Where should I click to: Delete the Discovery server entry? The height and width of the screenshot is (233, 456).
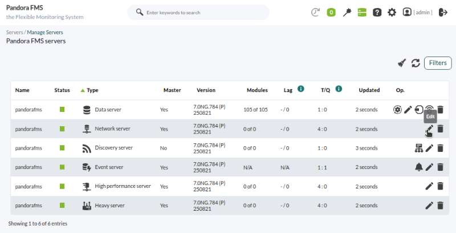pyautogui.click(x=440, y=148)
